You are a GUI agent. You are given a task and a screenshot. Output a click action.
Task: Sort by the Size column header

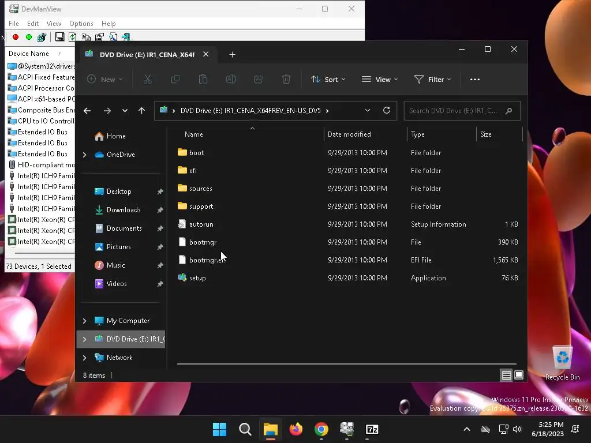[x=486, y=134]
